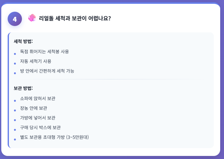This screenshot has width=224, height=159.
Task: Click the 장농 안에 보관 list item
Action: [x=34, y=108]
